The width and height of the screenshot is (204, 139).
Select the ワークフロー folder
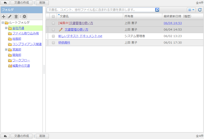coord(21,60)
